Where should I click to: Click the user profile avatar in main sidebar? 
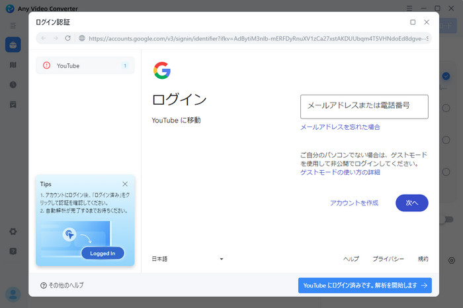coord(13,294)
